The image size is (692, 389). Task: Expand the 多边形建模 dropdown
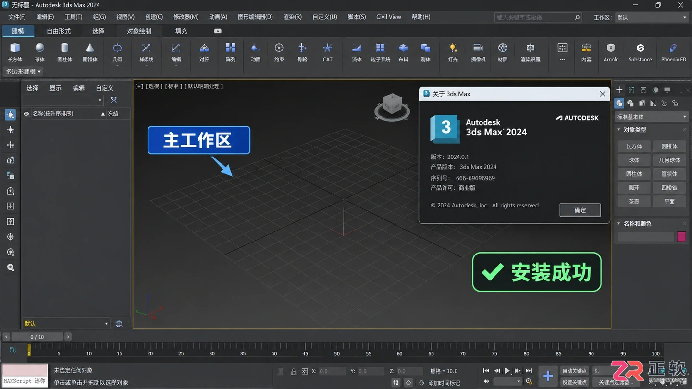point(23,72)
